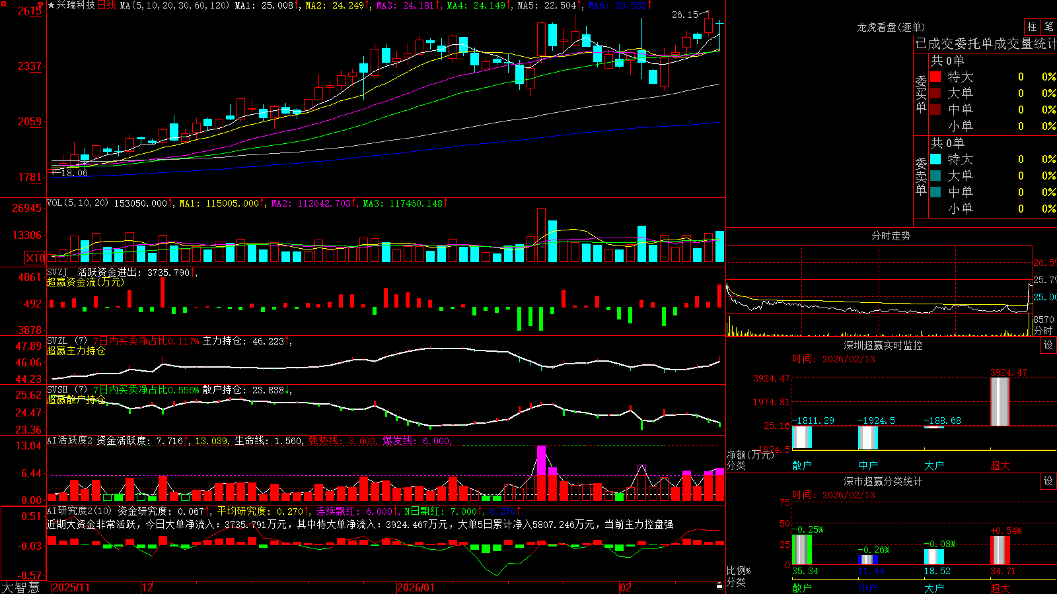Click the 龙虎看盘(逐单) panel title
Screen dimensions: 1057x594
891,27
